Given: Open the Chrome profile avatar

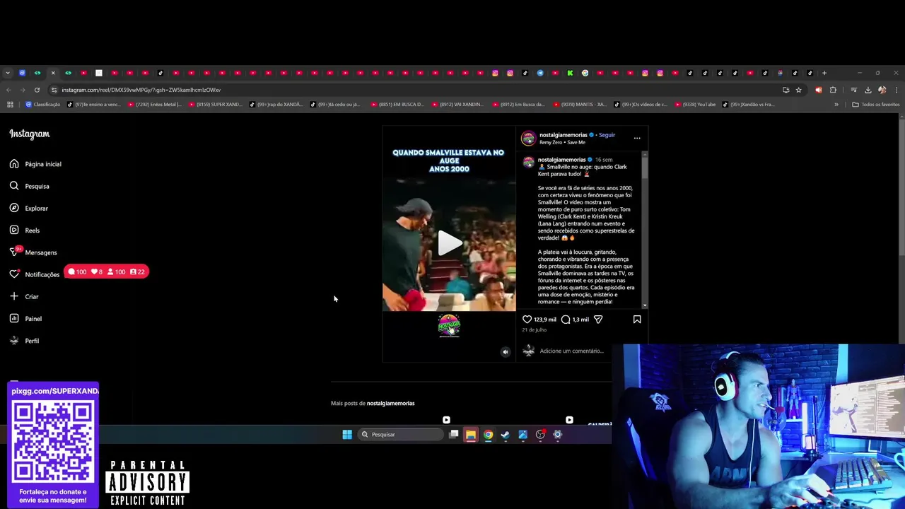Looking at the screenshot, I should pos(882,90).
